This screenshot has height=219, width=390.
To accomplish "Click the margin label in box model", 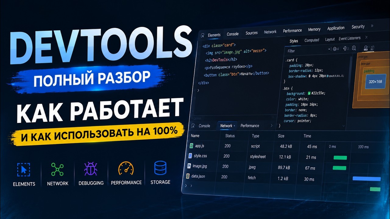I will [363, 57].
